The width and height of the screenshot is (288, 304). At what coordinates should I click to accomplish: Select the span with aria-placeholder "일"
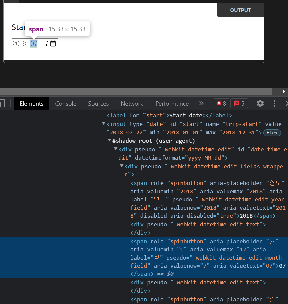204,300
